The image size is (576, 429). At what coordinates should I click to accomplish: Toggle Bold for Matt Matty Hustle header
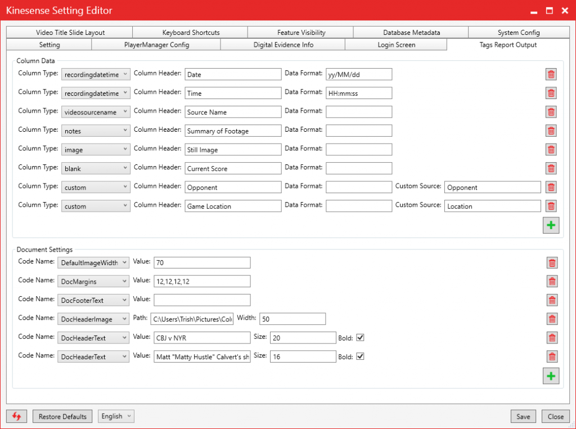coord(361,356)
